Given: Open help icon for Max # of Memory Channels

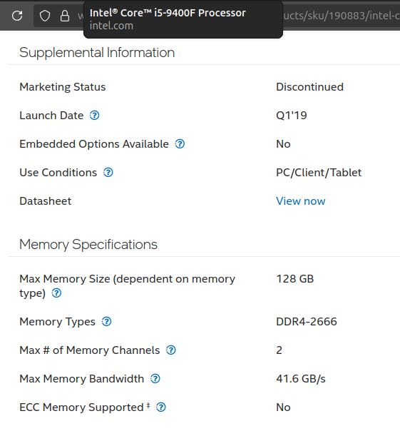Looking at the screenshot, I should (x=171, y=350).
